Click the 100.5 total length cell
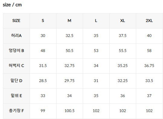Screen dimensions: 163x119 pos(69,111)
